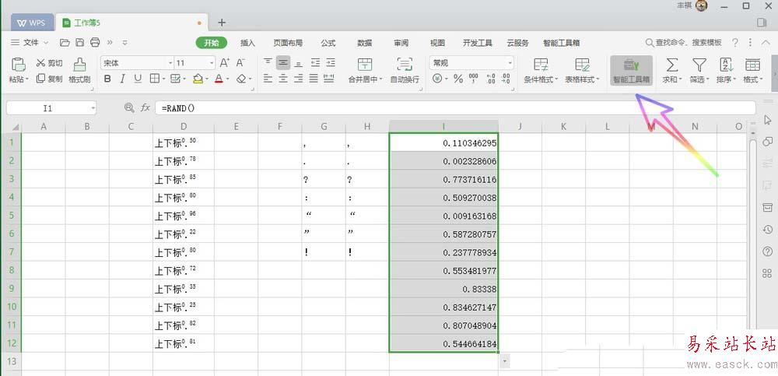Decrease decimal places

pyautogui.click(x=506, y=79)
